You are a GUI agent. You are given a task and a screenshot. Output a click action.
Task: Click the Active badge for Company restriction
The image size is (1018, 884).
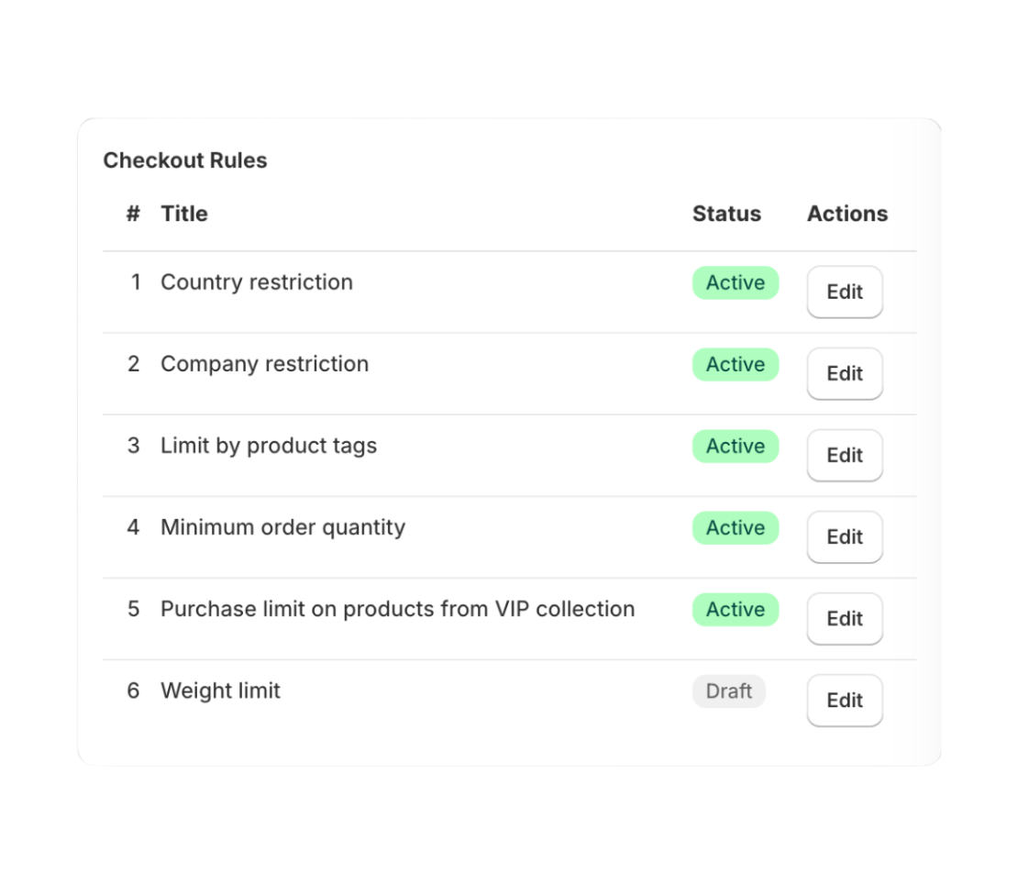click(735, 364)
